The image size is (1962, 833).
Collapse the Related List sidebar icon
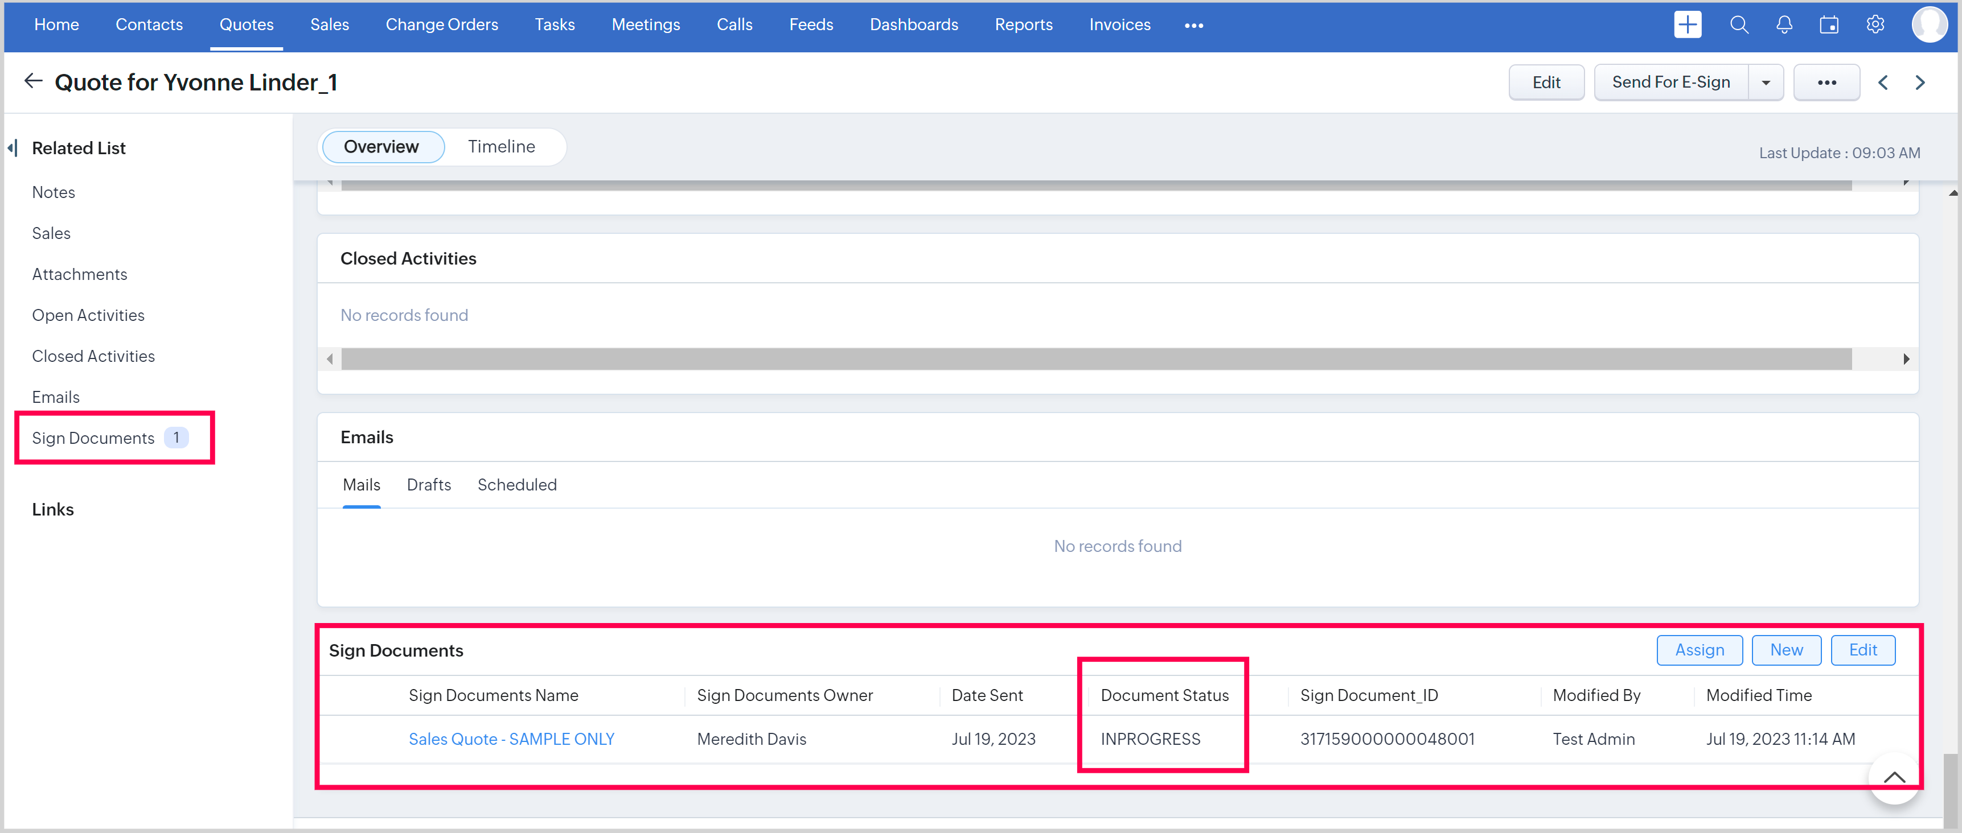pos(13,148)
